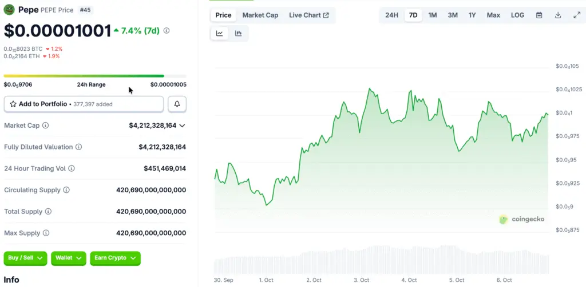Switch to candlestick chart view icon
This screenshot has width=586, height=287.
point(238,34)
